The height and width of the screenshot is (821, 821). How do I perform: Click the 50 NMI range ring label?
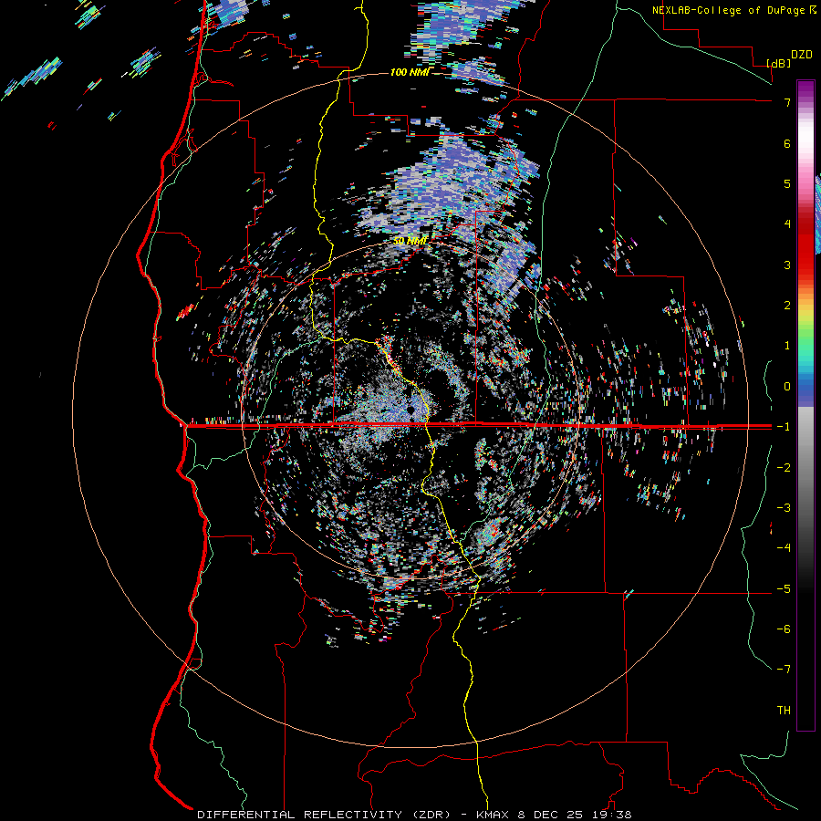point(410,241)
